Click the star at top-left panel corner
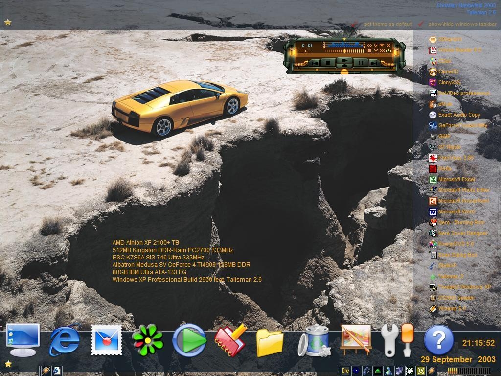This screenshot has height=376, width=501. 8,22
